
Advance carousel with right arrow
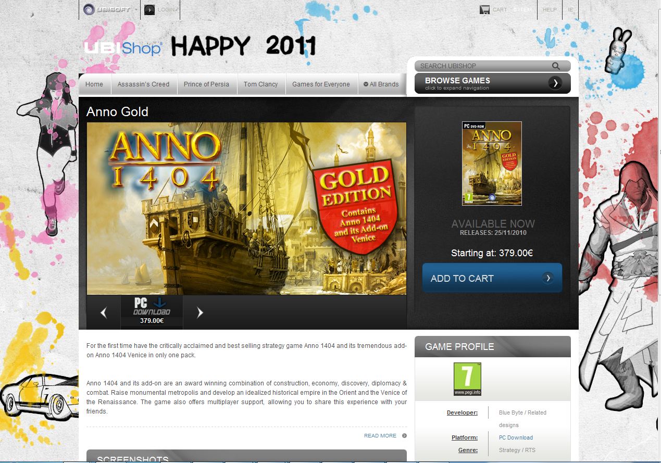click(200, 312)
